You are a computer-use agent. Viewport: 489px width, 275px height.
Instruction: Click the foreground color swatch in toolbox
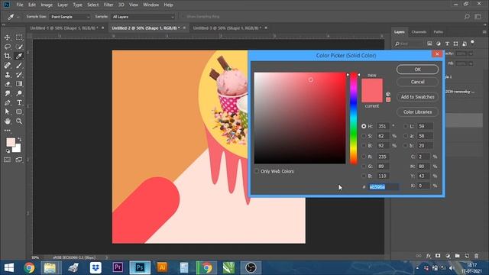pos(11,143)
